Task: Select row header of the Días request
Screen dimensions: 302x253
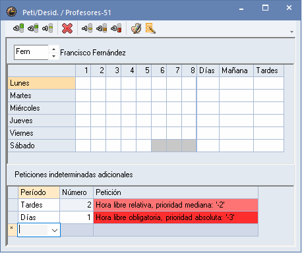Action: 13,217
